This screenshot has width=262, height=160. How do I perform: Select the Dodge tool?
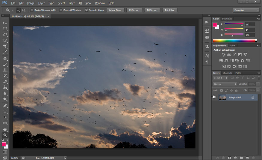(5, 99)
